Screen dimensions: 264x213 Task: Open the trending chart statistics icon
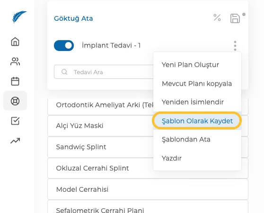coord(15,141)
